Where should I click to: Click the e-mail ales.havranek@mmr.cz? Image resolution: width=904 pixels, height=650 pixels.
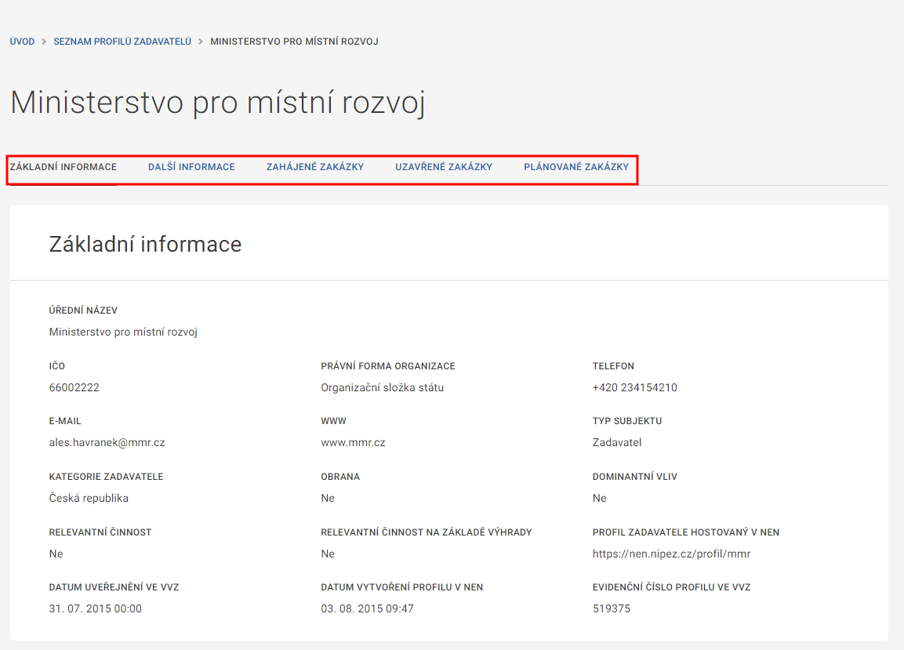click(x=107, y=442)
